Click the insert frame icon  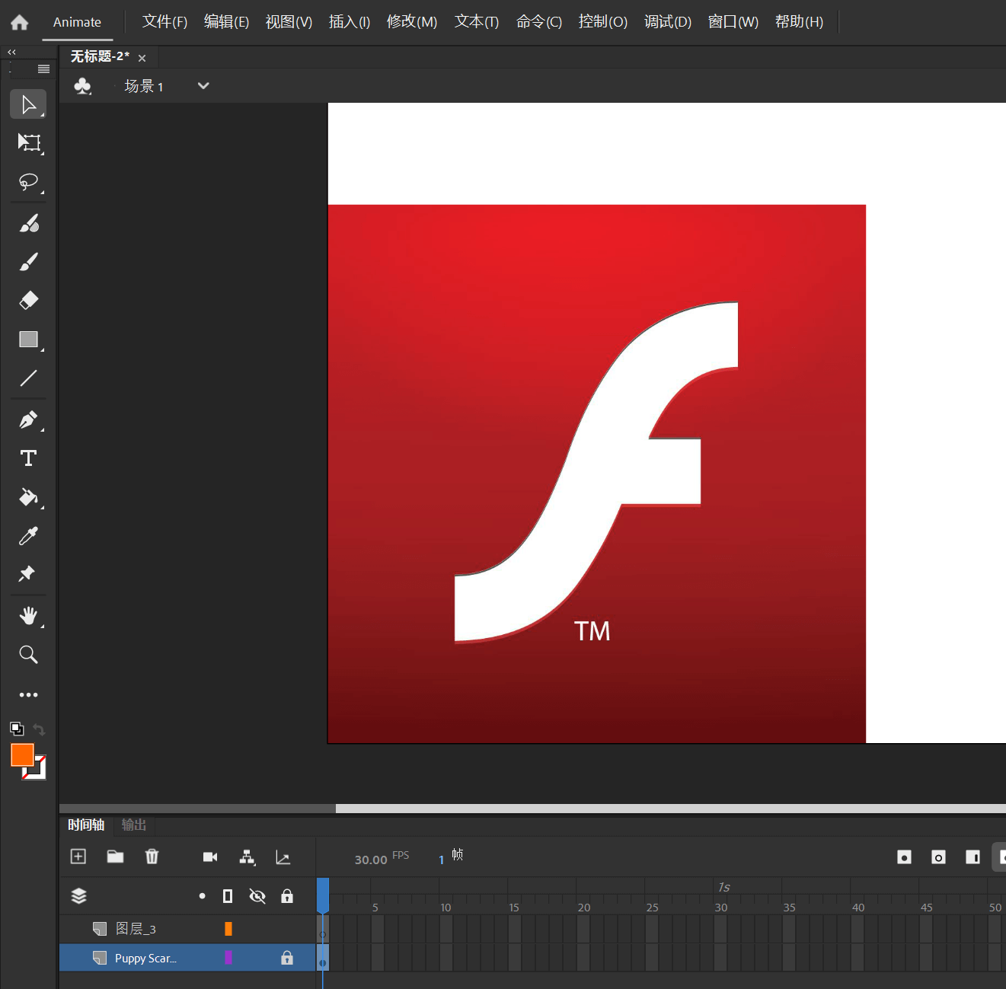point(972,857)
